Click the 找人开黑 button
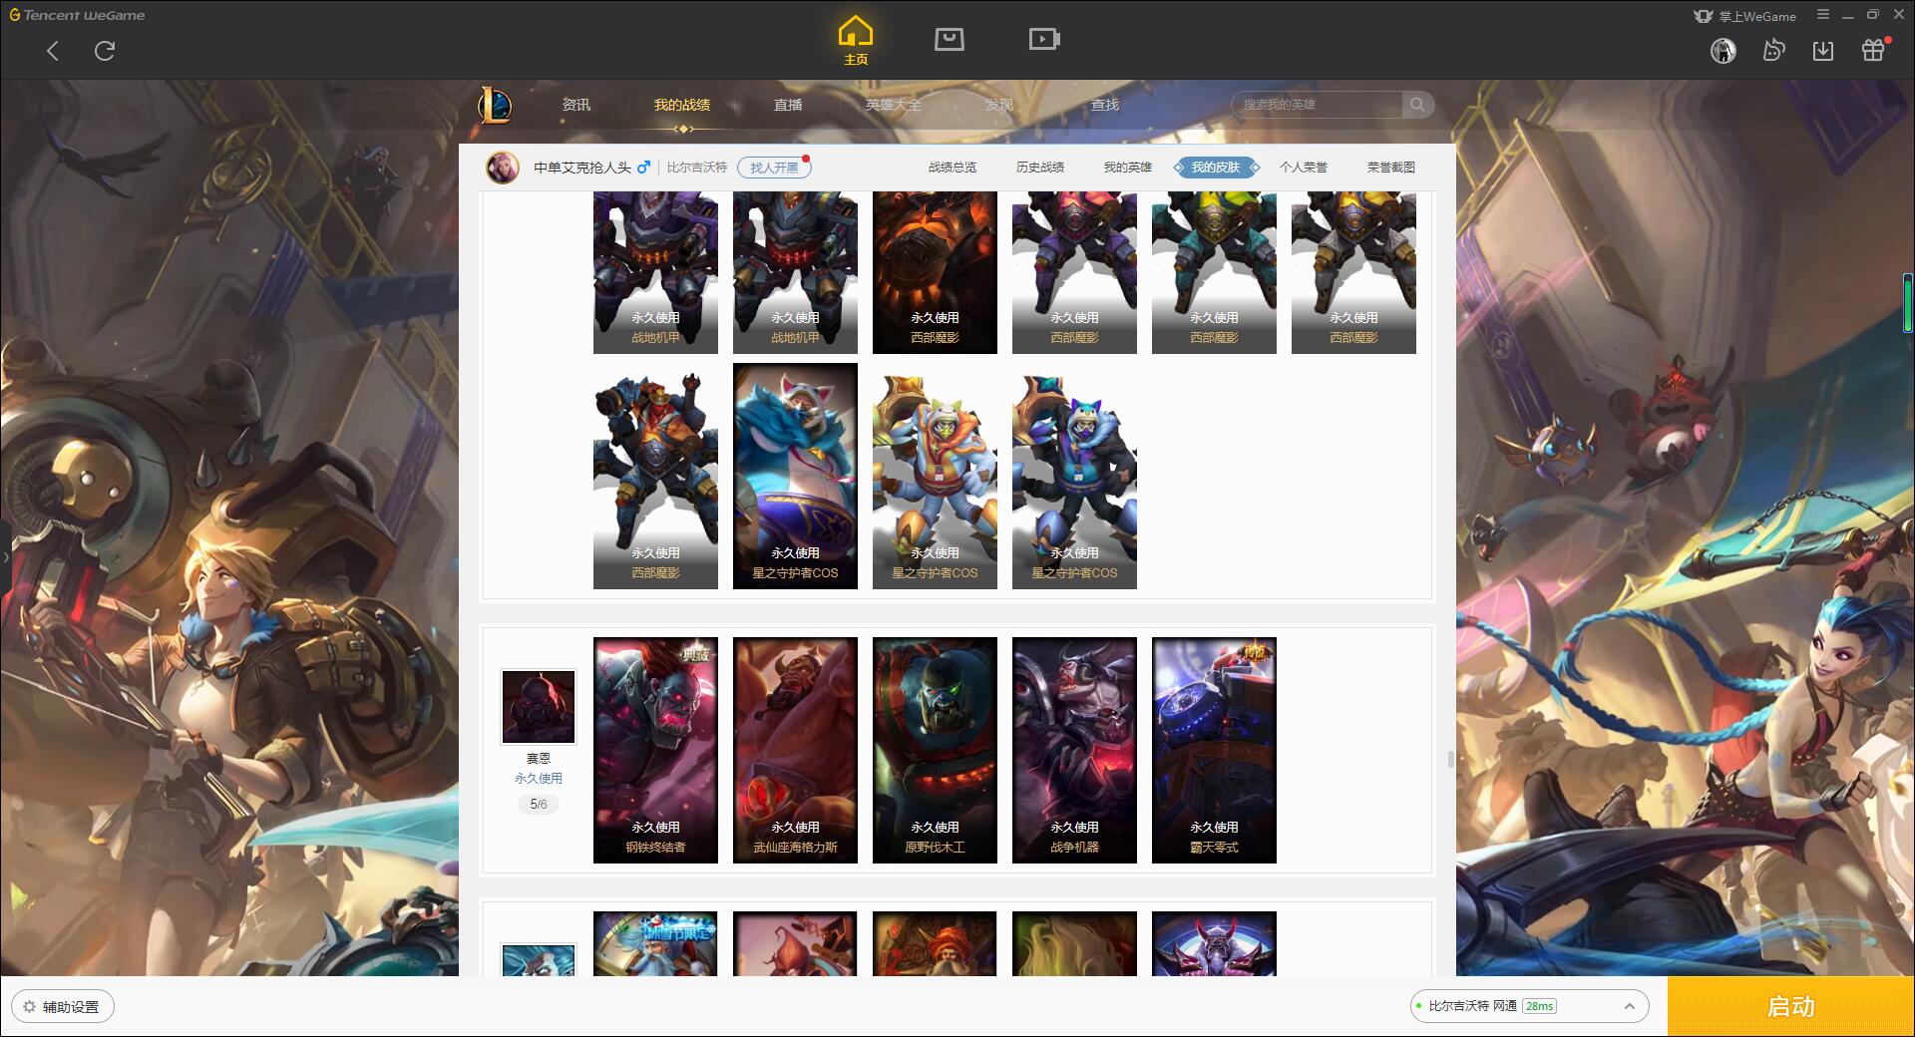1915x1037 pixels. (774, 168)
